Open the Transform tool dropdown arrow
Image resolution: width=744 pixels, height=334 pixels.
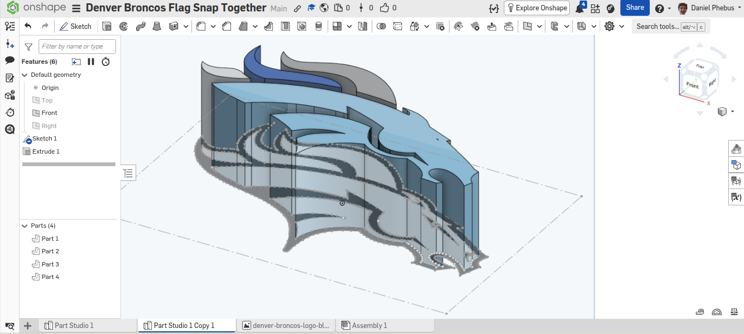[x=426, y=26]
